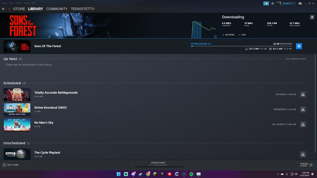Click the Add a Game button

pyautogui.click(x=11, y=165)
